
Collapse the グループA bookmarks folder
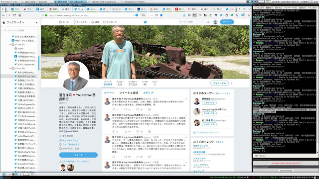(x=10, y=44)
